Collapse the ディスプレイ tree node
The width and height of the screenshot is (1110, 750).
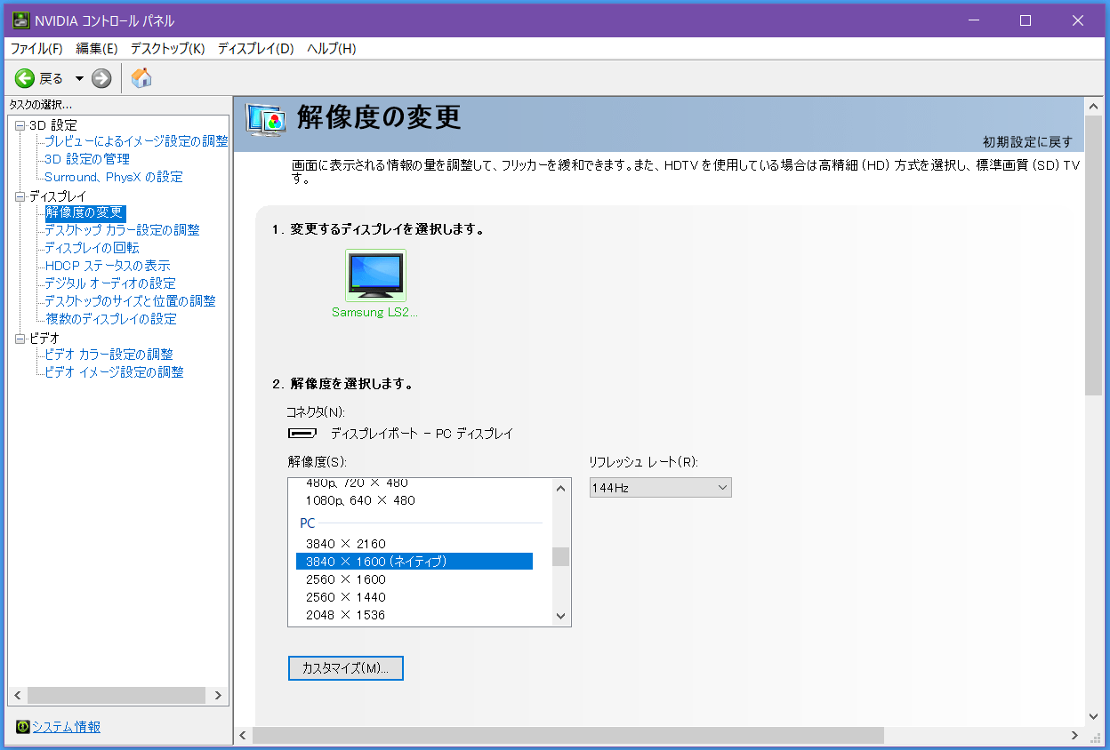20,196
